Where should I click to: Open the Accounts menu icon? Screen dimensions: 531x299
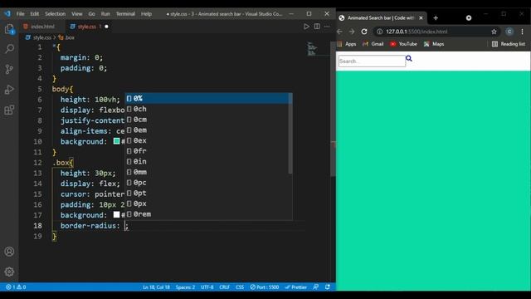click(x=9, y=252)
